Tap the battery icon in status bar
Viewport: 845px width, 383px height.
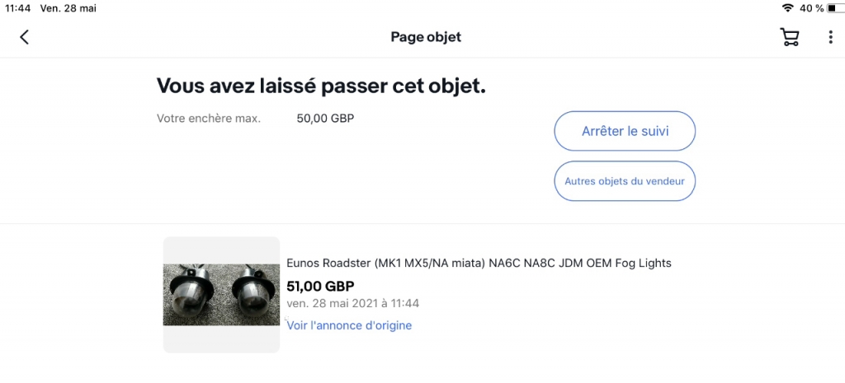pyautogui.click(x=835, y=8)
